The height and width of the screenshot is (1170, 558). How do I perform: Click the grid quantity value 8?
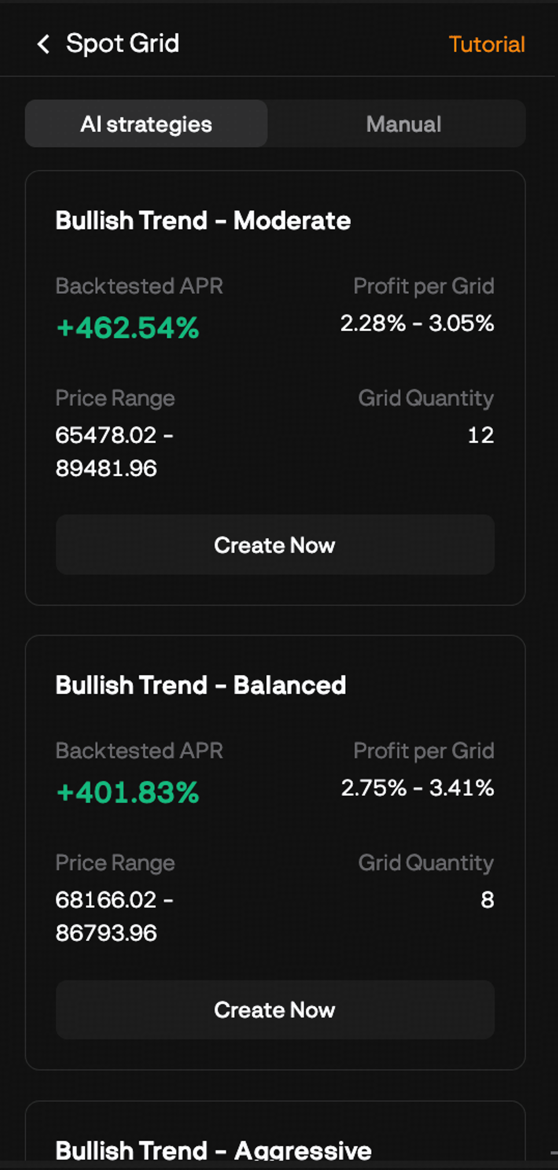pos(487,900)
